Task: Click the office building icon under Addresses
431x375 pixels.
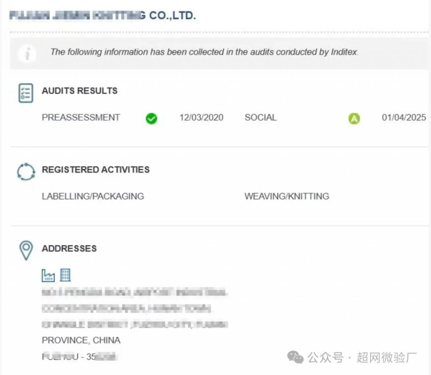Action: point(65,275)
